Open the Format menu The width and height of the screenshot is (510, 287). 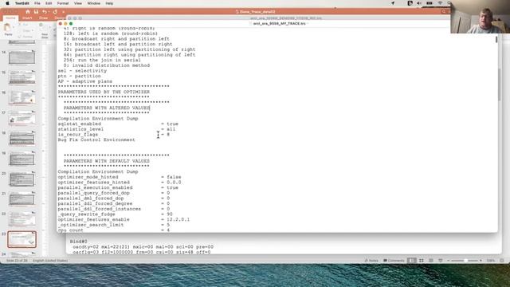click(x=63, y=3)
